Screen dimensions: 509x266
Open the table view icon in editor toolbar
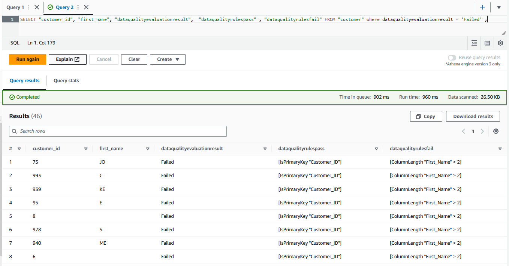[x=487, y=43]
